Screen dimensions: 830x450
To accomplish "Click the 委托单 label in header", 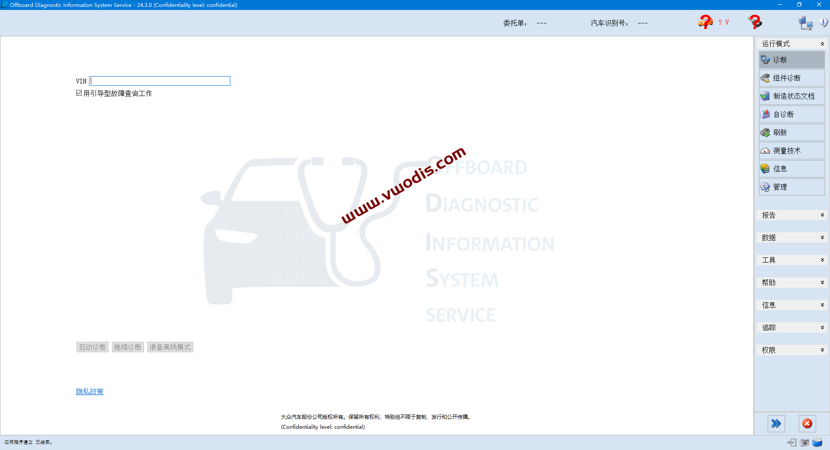I will [x=515, y=23].
